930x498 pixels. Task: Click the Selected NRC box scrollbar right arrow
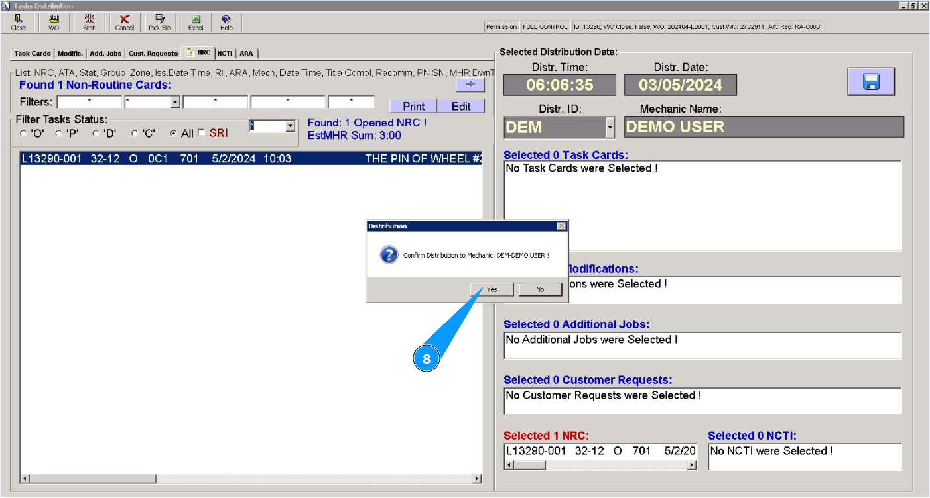[692, 465]
